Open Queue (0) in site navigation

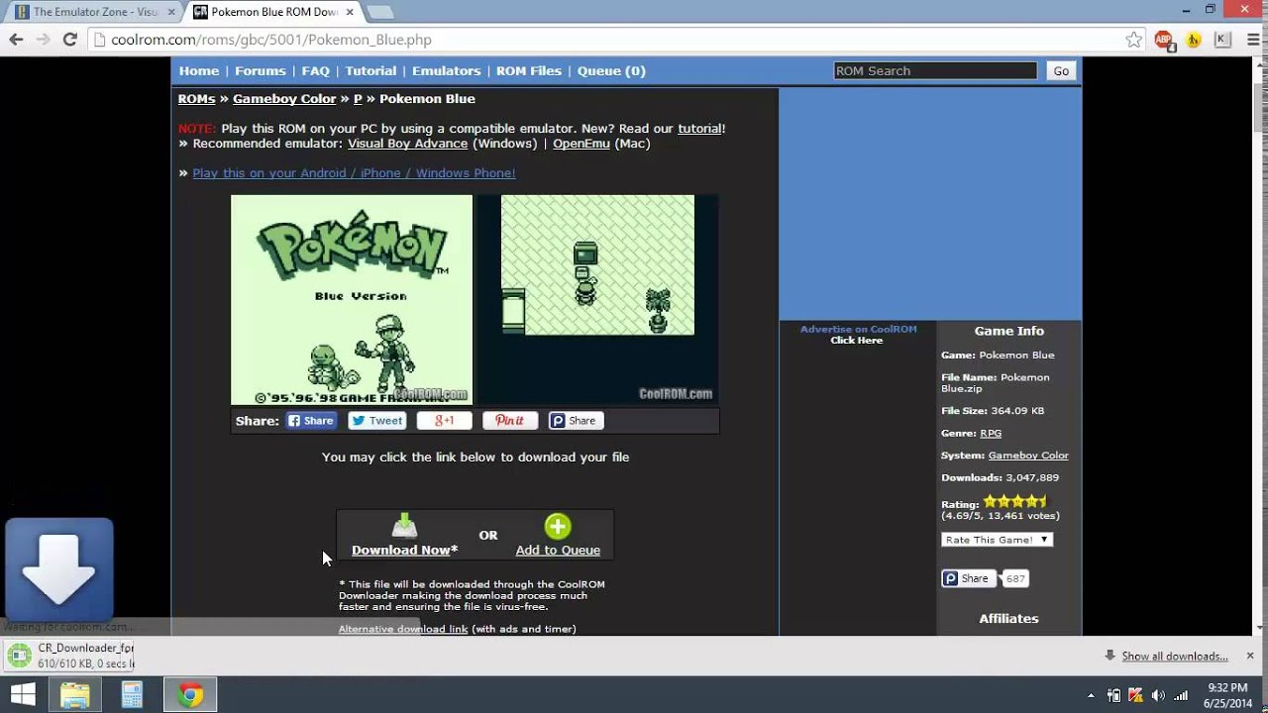point(611,71)
